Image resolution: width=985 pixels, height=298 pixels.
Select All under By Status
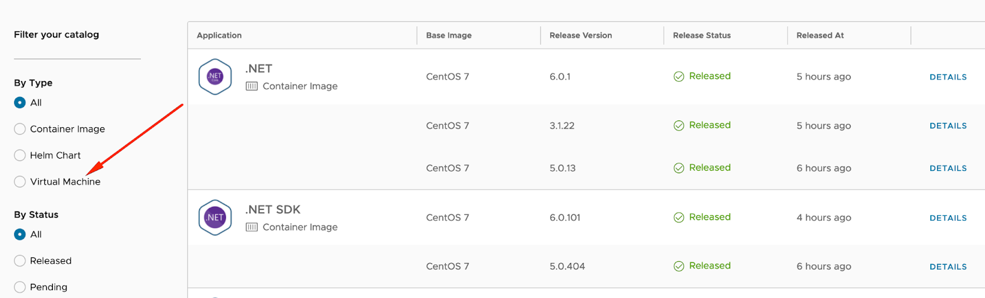click(20, 235)
